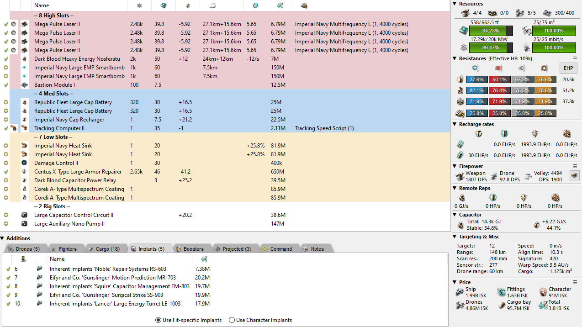This screenshot has width=582, height=327.
Task: Open the Price section options menu
Action: click(x=575, y=282)
